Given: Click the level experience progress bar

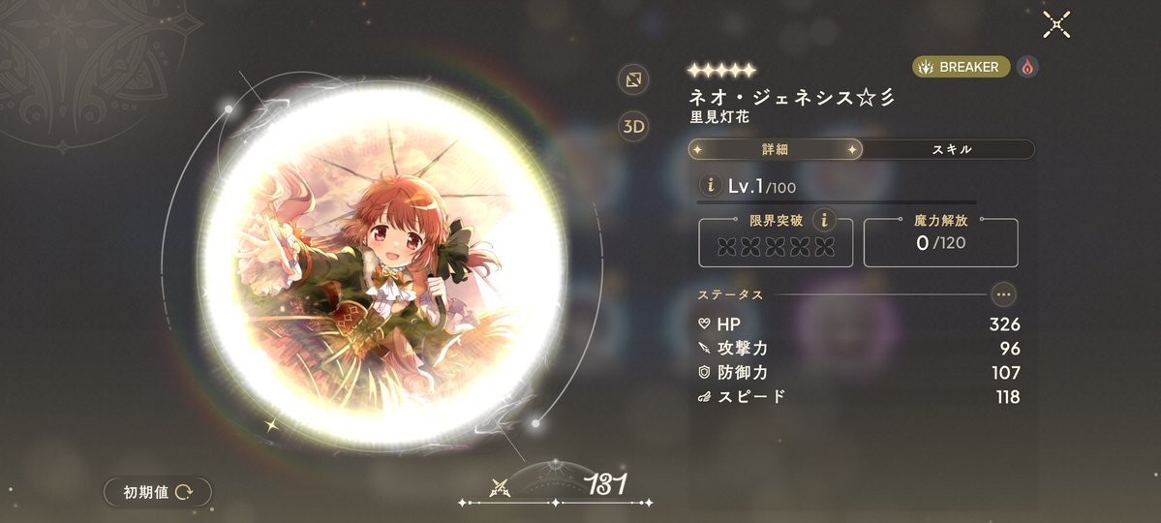Looking at the screenshot, I should tap(837, 201).
